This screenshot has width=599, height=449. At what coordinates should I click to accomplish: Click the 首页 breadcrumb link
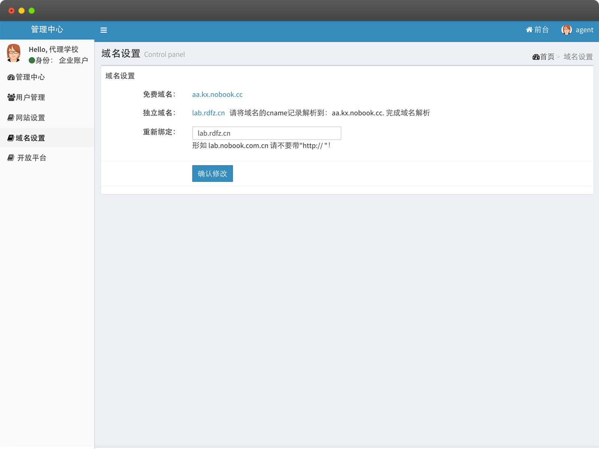pyautogui.click(x=547, y=57)
